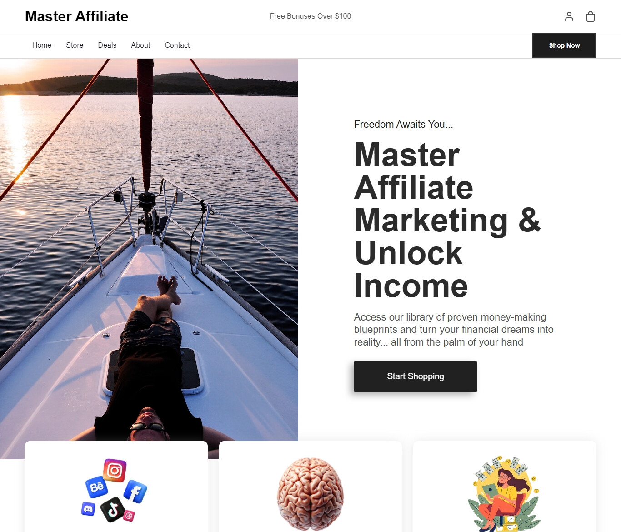Go to the Home menu item
This screenshot has height=532, width=621.
click(x=42, y=45)
